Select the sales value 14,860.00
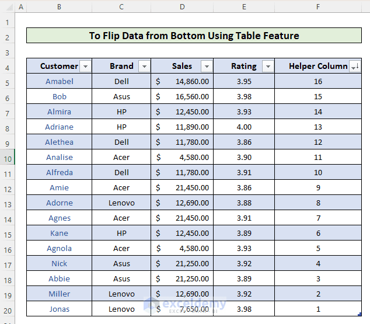Screen dimensions: 370x324 [182, 81]
